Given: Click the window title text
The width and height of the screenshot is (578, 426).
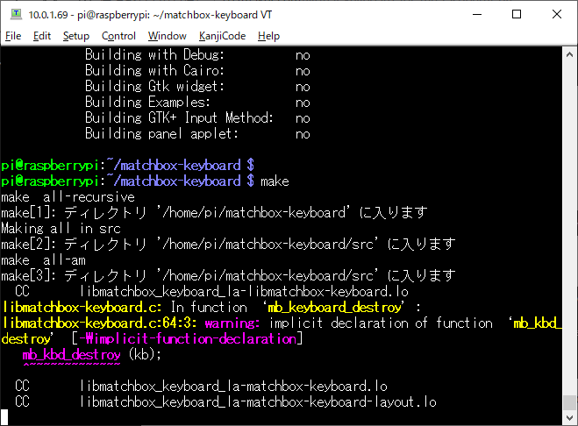Looking at the screenshot, I should pos(150,15).
